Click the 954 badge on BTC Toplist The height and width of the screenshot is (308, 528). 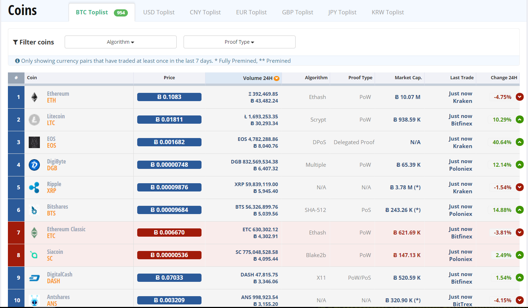[121, 13]
